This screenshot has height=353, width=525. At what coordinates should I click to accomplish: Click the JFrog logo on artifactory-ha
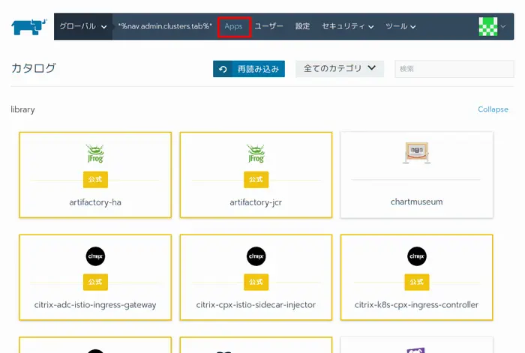coord(95,154)
